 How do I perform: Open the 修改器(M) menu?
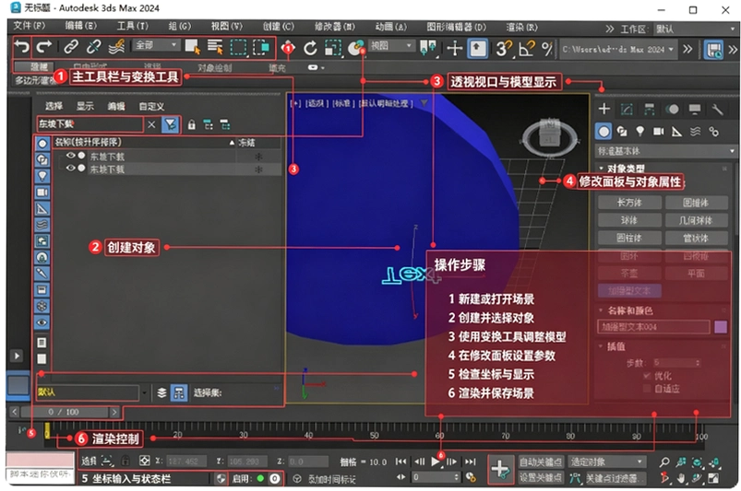click(335, 27)
